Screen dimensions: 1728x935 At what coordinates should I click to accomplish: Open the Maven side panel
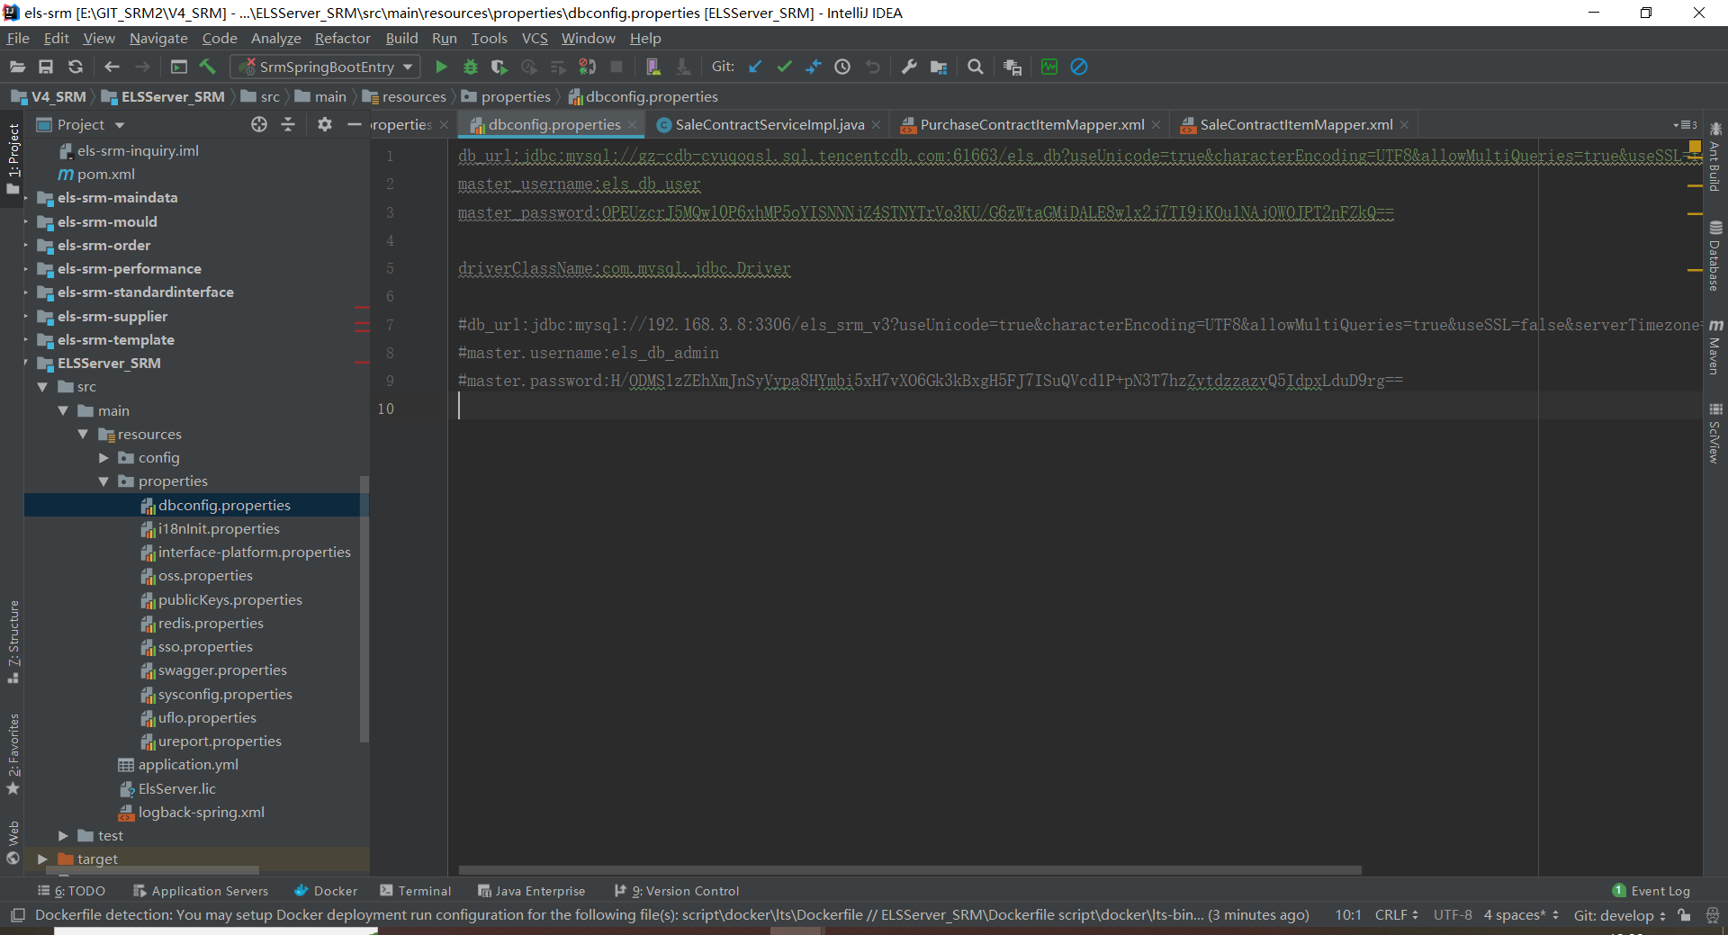coord(1715,346)
